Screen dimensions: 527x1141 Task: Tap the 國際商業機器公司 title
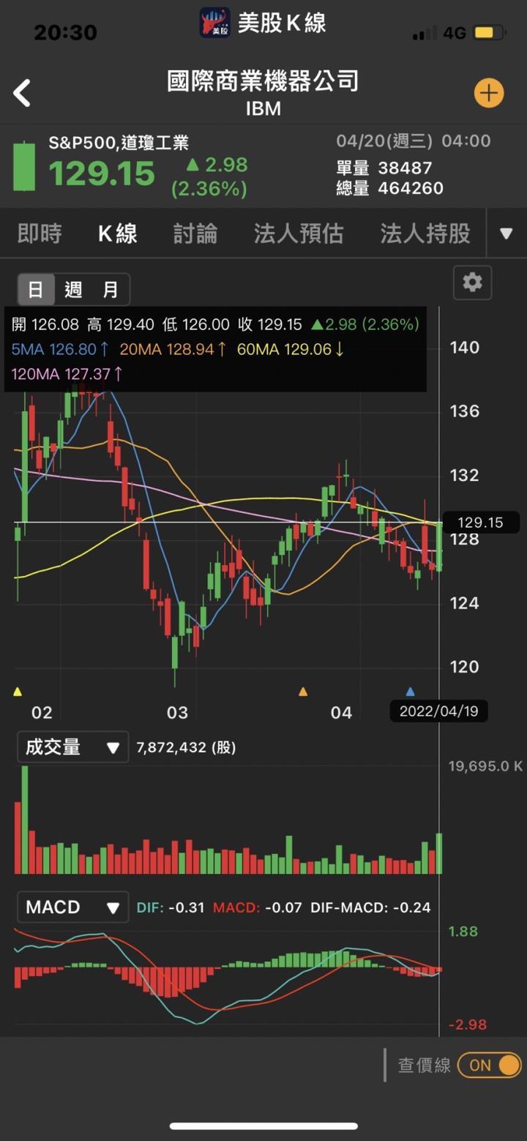pyautogui.click(x=263, y=81)
